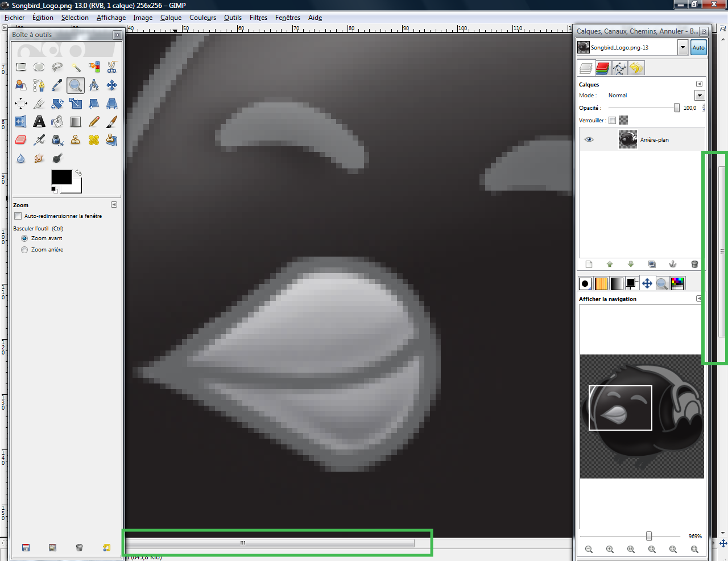Choose the Bucket Fill tool
This screenshot has width=728, height=561.
[x=57, y=122]
